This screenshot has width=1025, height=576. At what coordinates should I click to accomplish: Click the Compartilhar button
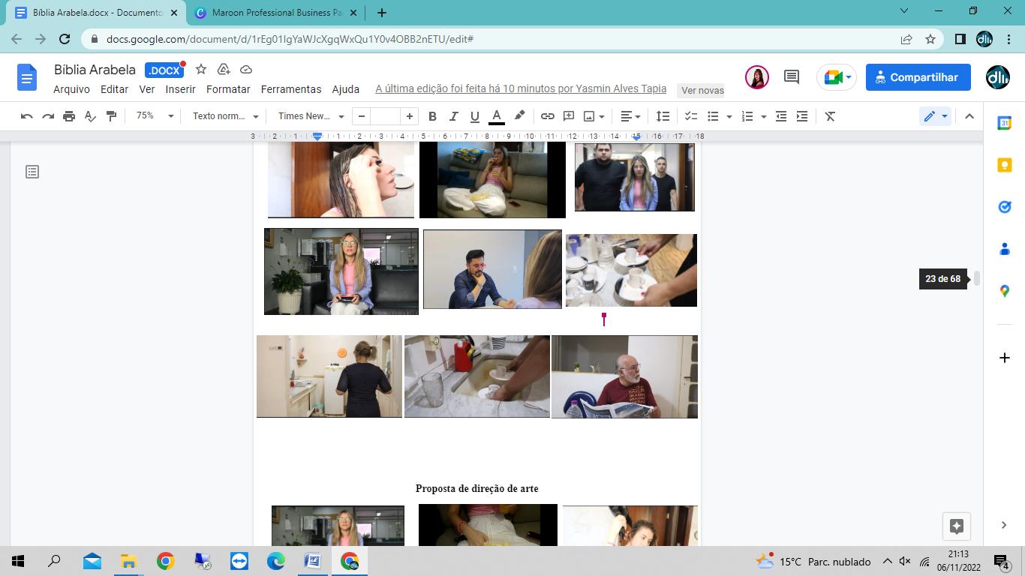(x=918, y=77)
